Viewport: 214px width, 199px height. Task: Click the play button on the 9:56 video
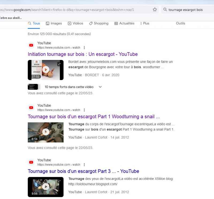(x=45, y=187)
